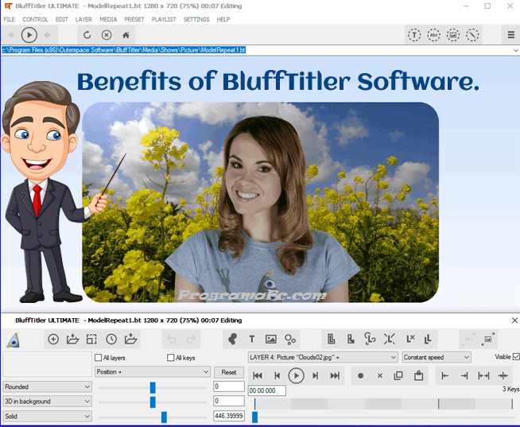This screenshot has width=520, height=427.
Task: Click the add text layer 'T' icon
Action: [x=252, y=340]
